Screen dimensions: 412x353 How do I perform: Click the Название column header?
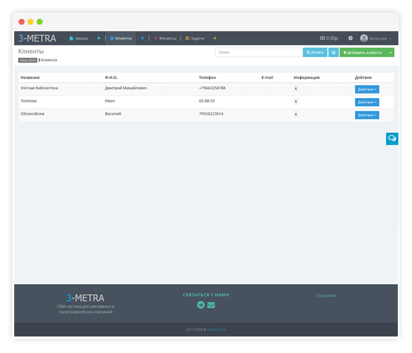tap(30, 78)
